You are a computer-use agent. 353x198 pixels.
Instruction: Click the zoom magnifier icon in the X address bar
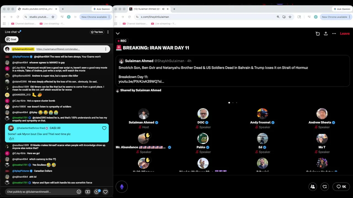(x=278, y=17)
